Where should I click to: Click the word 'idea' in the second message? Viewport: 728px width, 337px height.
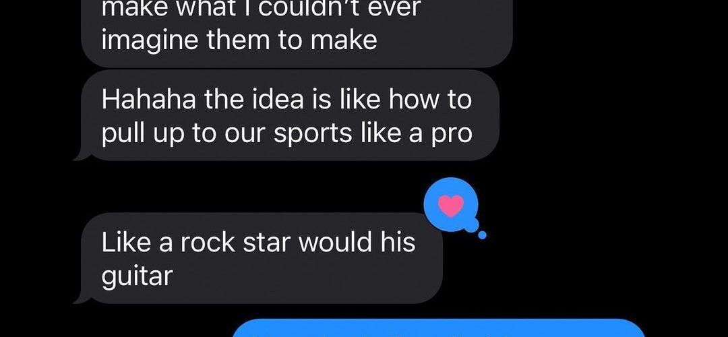point(266,100)
